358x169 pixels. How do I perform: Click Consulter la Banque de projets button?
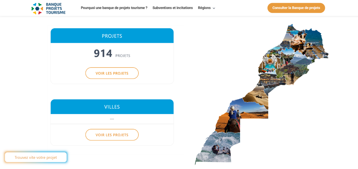[296, 8]
